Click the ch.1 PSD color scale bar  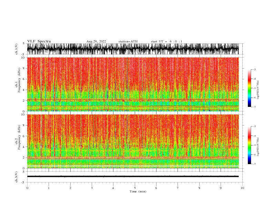(249, 88)
